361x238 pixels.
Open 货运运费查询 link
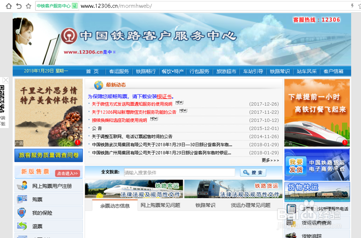pyautogui.click(x=316, y=222)
